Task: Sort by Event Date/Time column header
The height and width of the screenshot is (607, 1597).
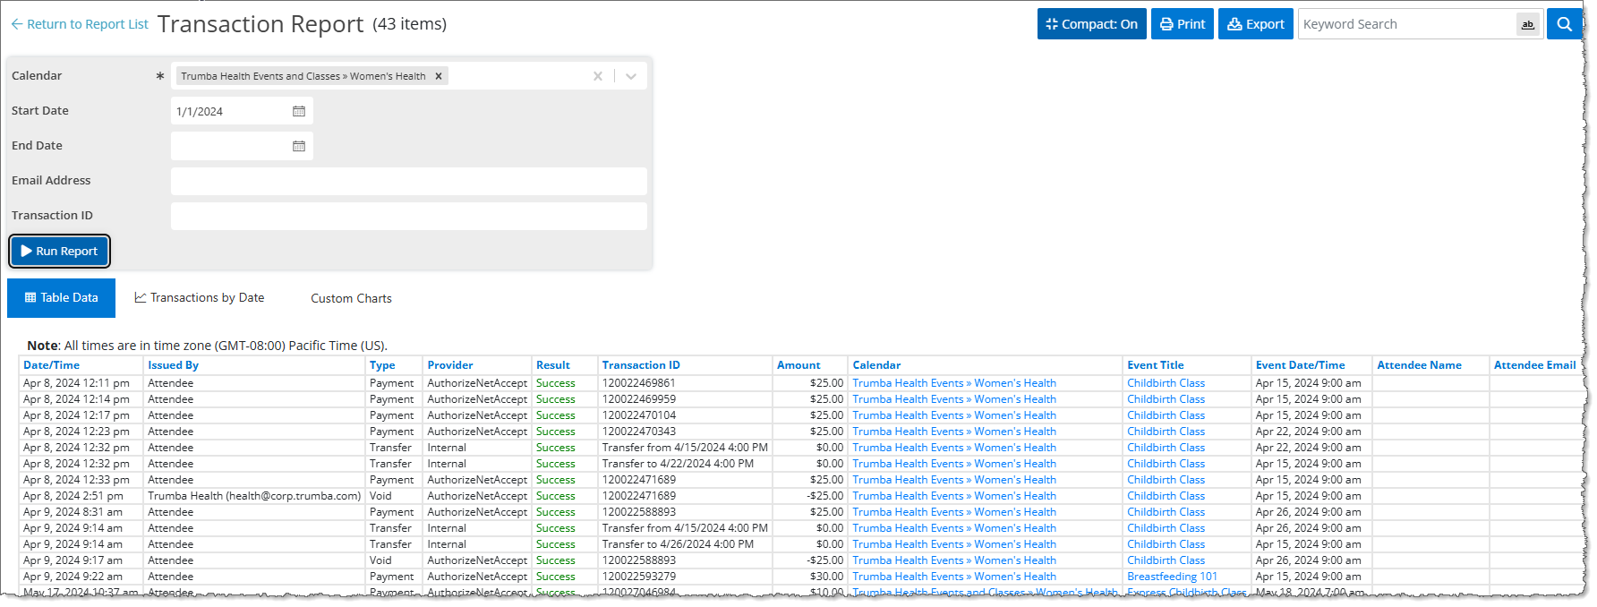Action: (1300, 365)
